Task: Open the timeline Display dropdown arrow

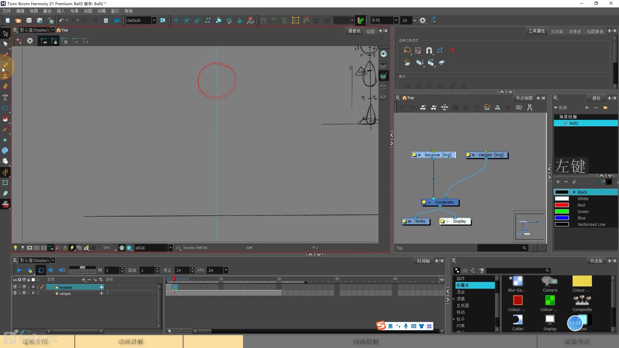Action: coord(53,260)
